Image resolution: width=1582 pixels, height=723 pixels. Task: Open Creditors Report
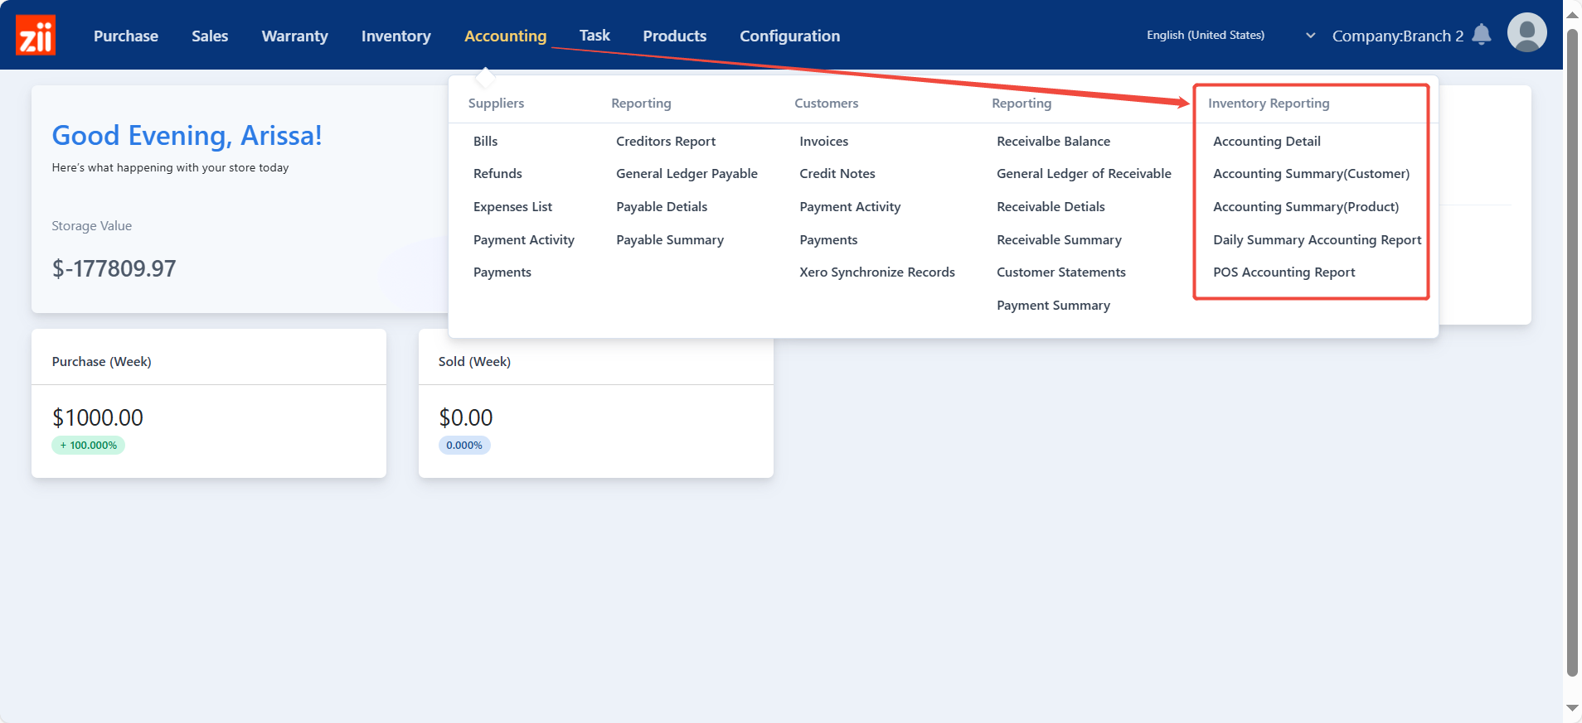pos(666,141)
